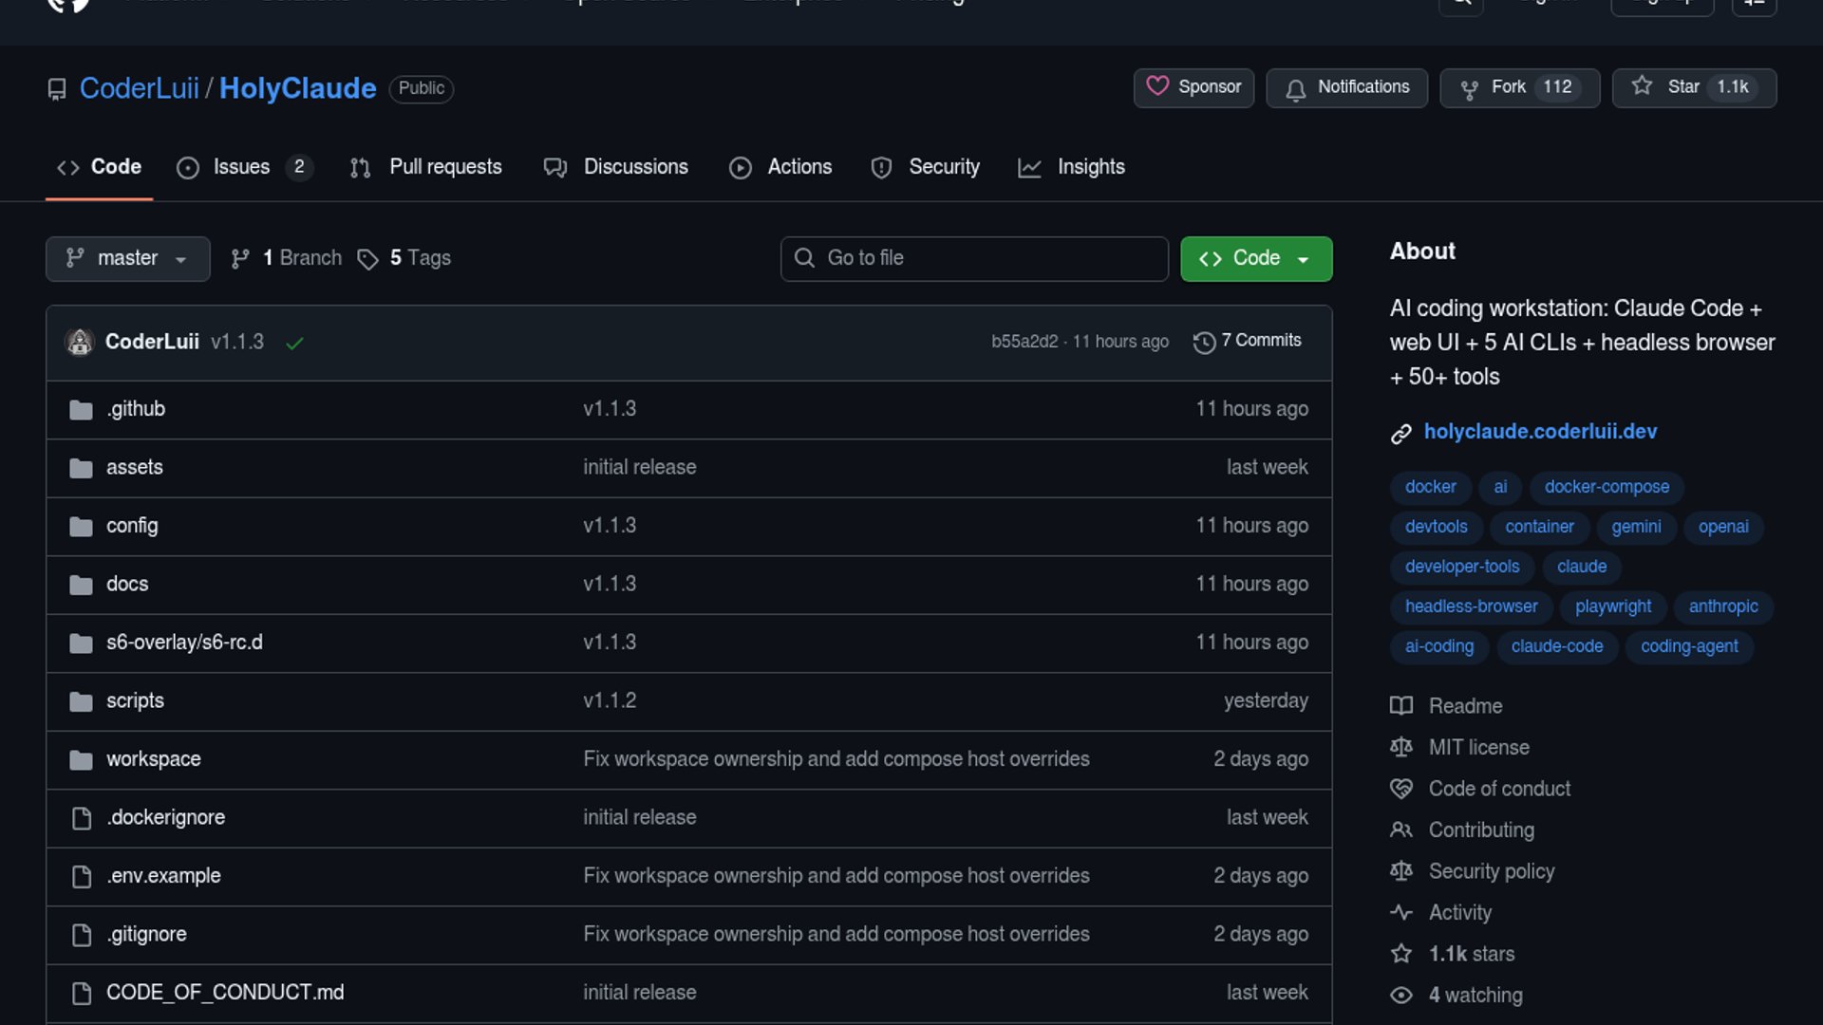Viewport: 1823px width, 1025px height.
Task: Click the commit history clock icon
Action: 1204,342
